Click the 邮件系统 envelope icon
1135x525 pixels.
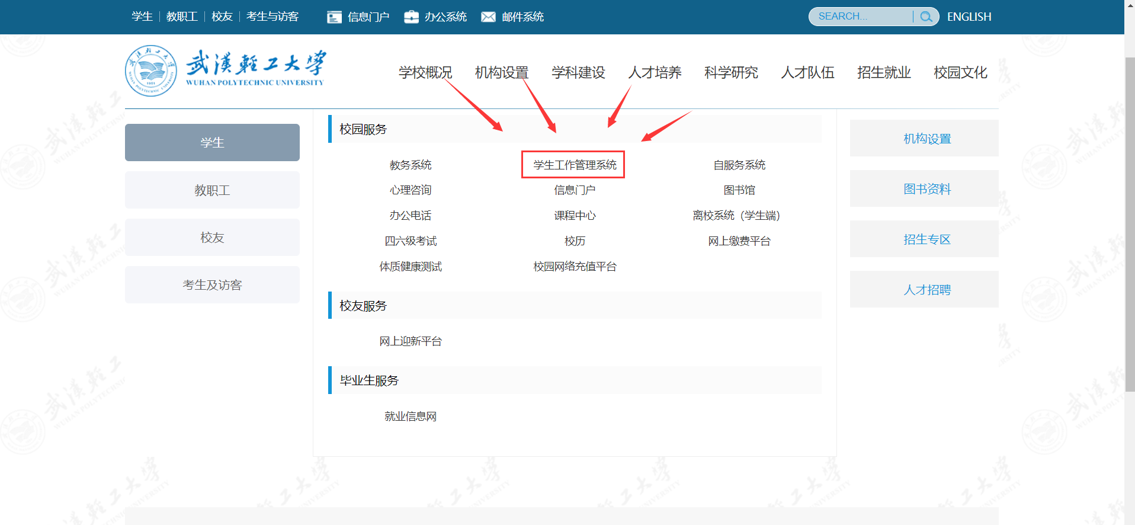488,17
